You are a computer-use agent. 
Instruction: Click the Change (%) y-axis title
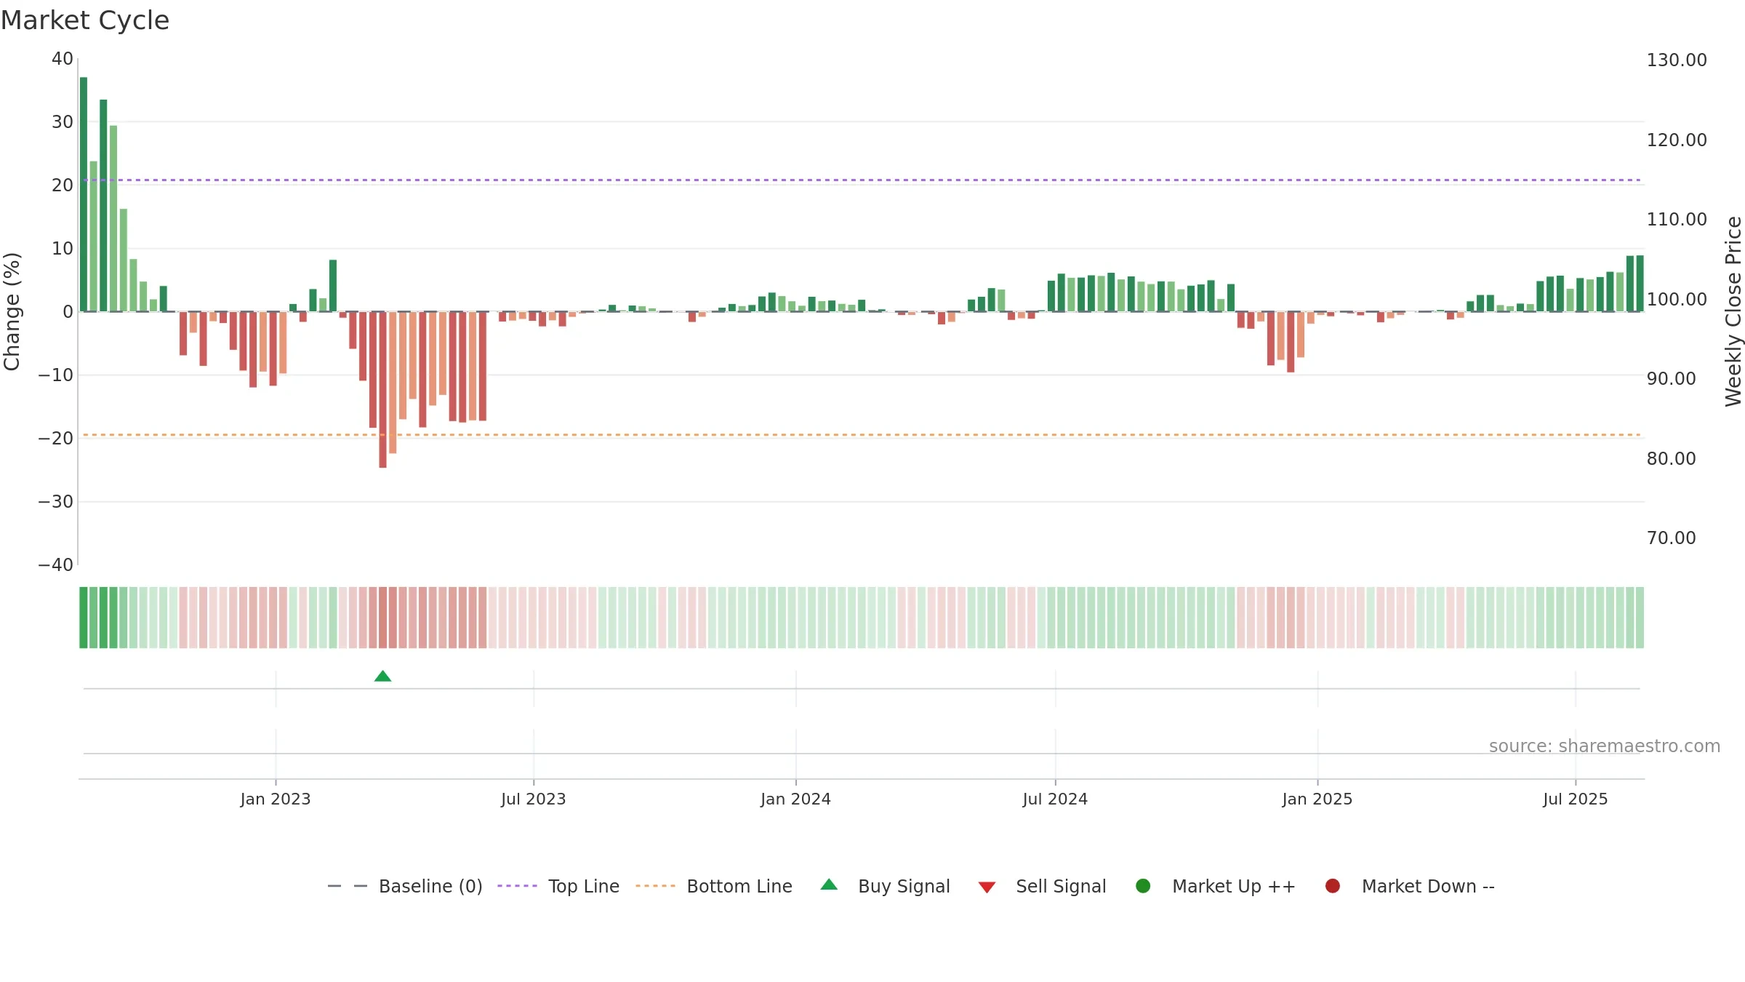12,311
